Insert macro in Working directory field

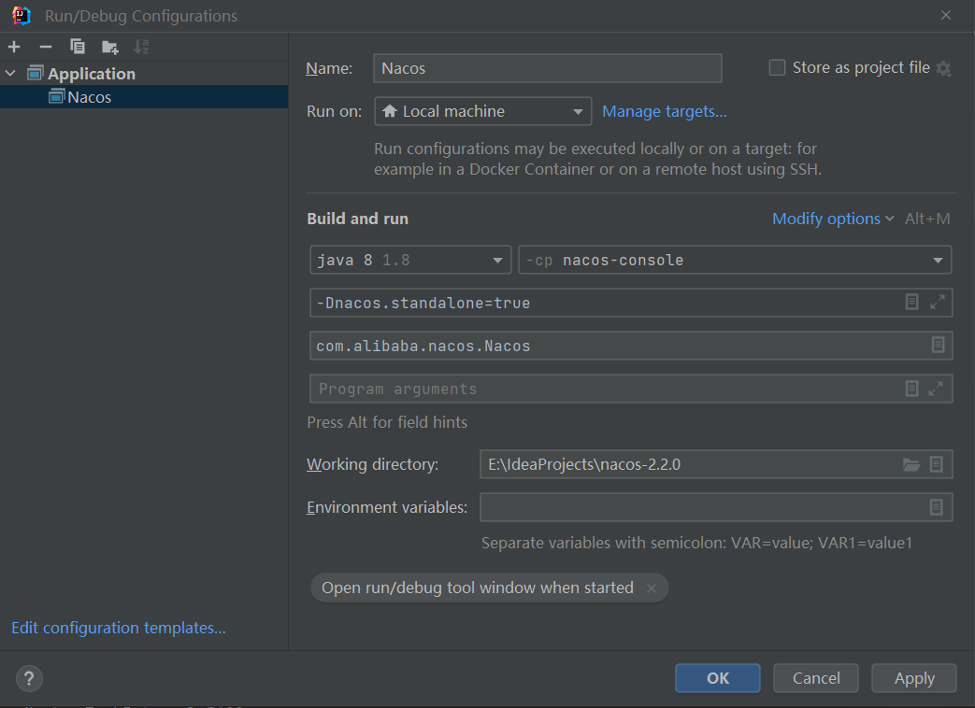coord(937,464)
